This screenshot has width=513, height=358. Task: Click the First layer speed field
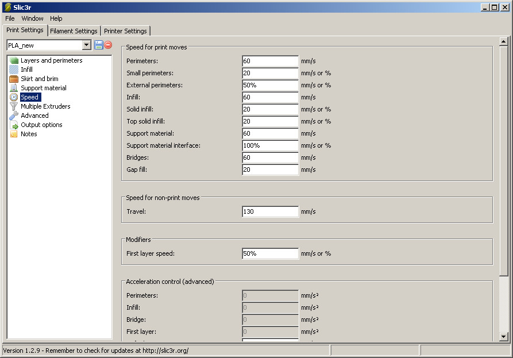[270, 253]
